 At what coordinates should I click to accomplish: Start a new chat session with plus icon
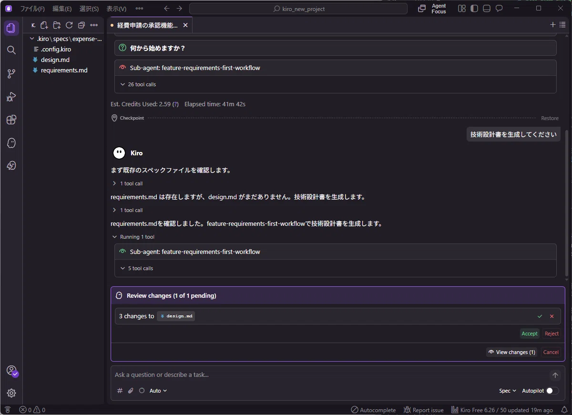pos(553,25)
